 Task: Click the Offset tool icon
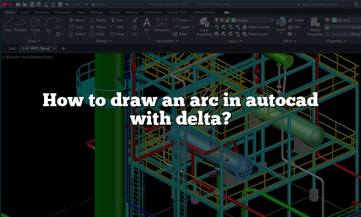(135, 34)
